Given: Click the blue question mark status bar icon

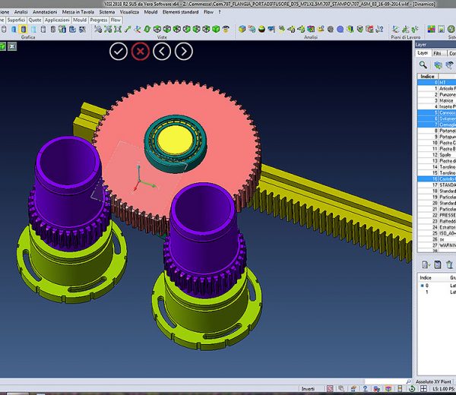Looking at the screenshot, I should point(365,389).
